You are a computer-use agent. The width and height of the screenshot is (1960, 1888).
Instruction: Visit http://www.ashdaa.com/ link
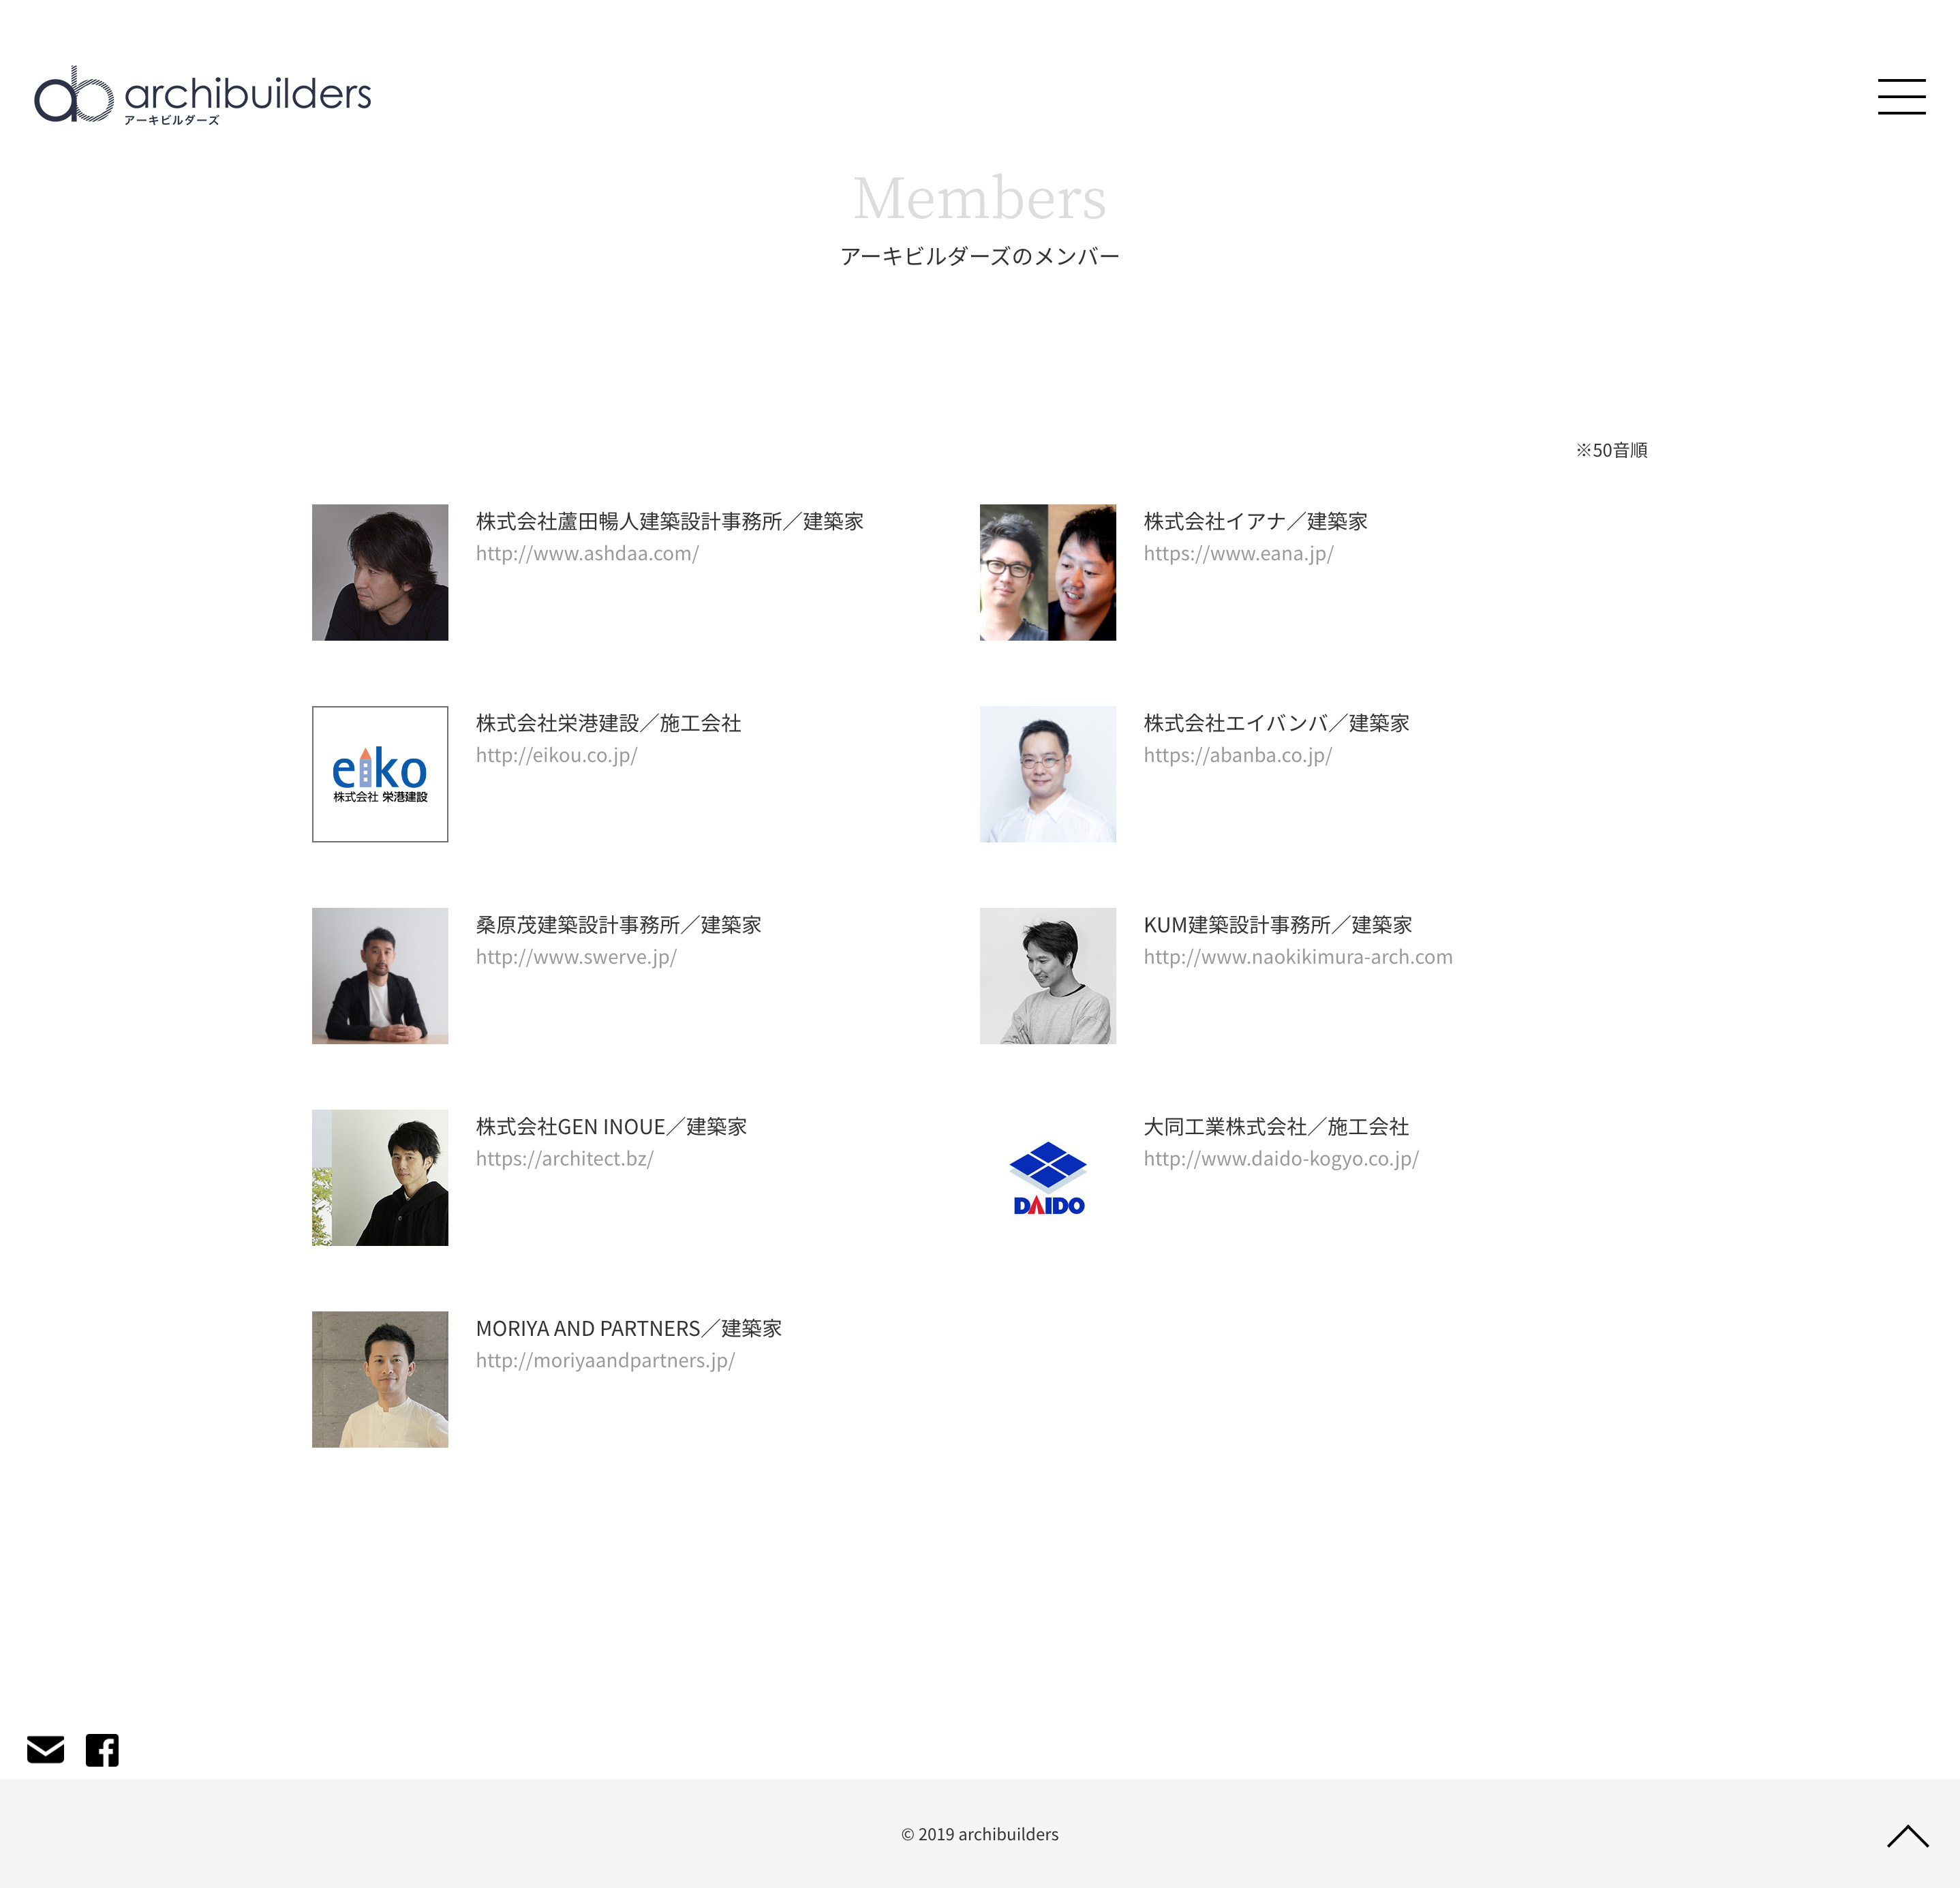(x=587, y=553)
